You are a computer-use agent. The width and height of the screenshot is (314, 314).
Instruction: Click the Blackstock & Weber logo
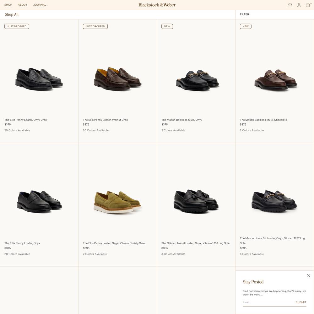[x=157, y=5]
